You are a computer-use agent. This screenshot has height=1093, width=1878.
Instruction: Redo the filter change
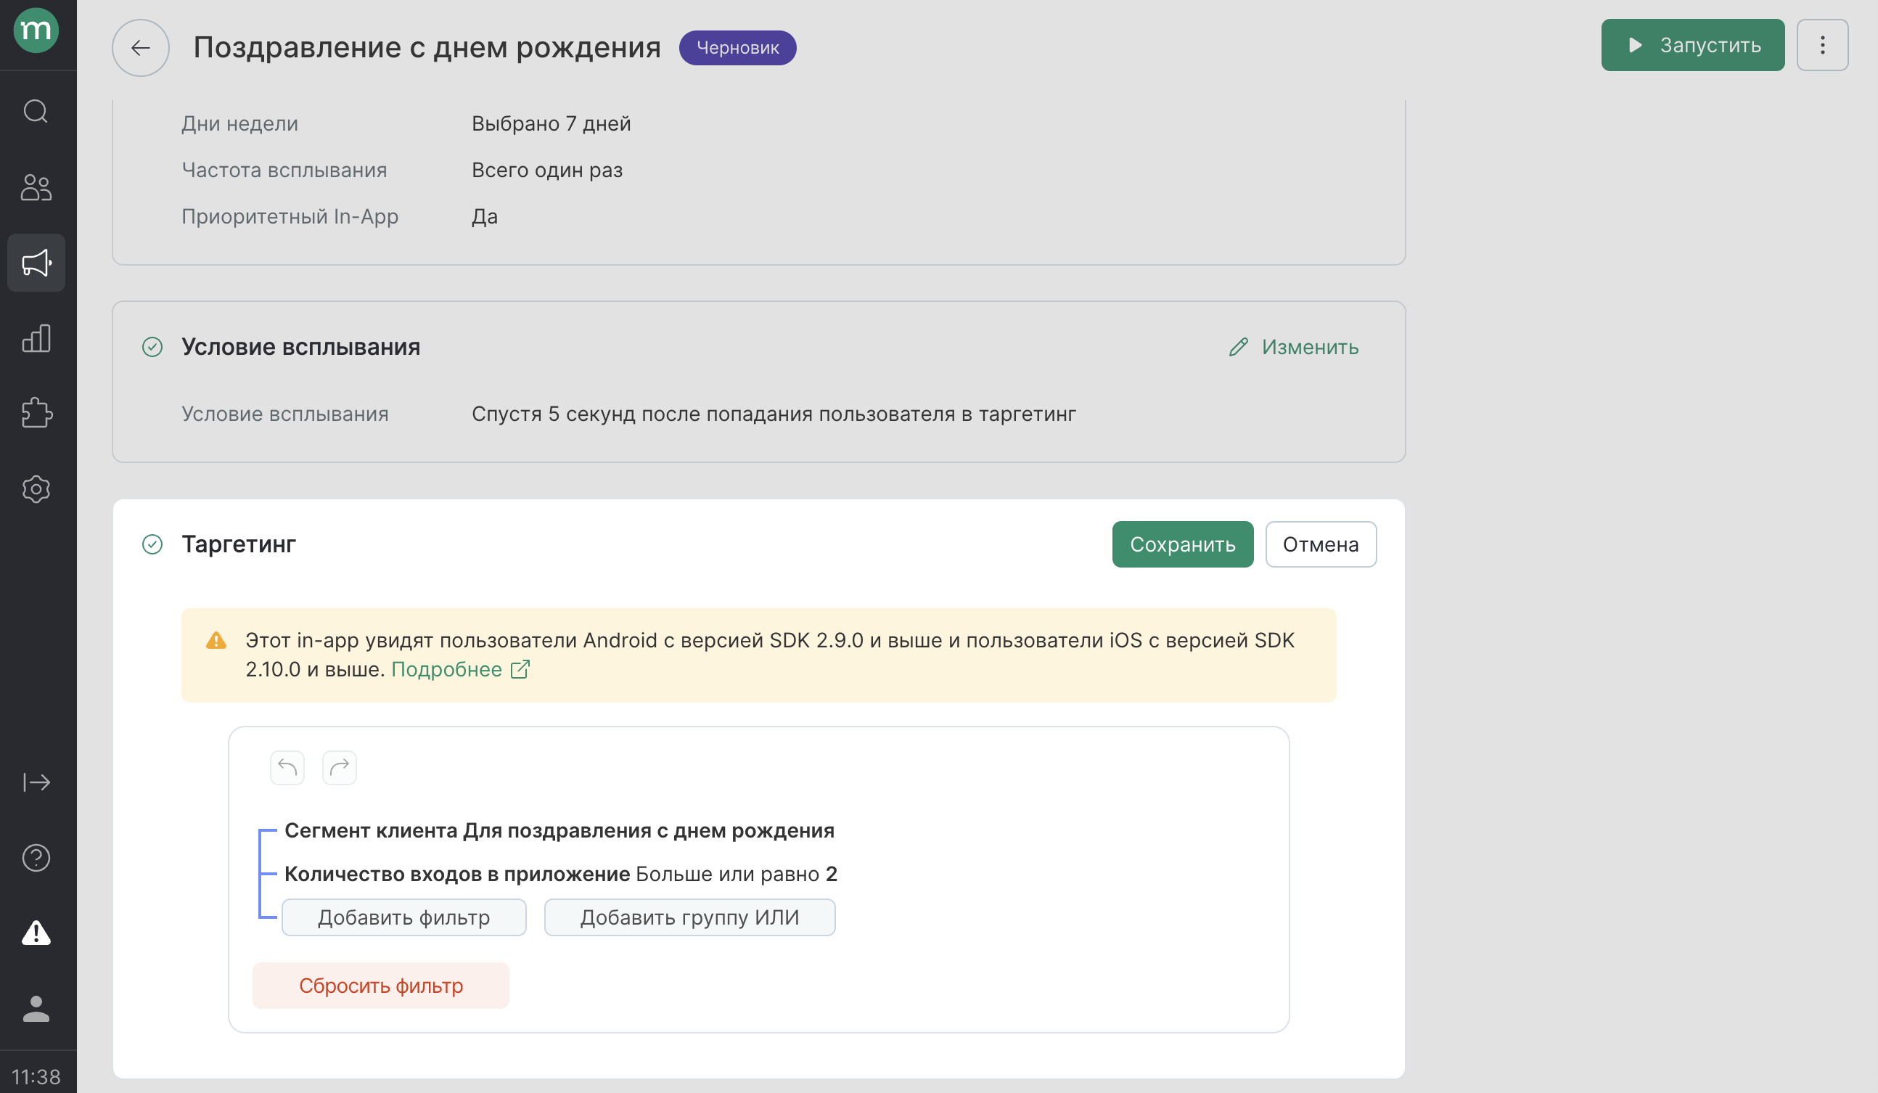339,767
